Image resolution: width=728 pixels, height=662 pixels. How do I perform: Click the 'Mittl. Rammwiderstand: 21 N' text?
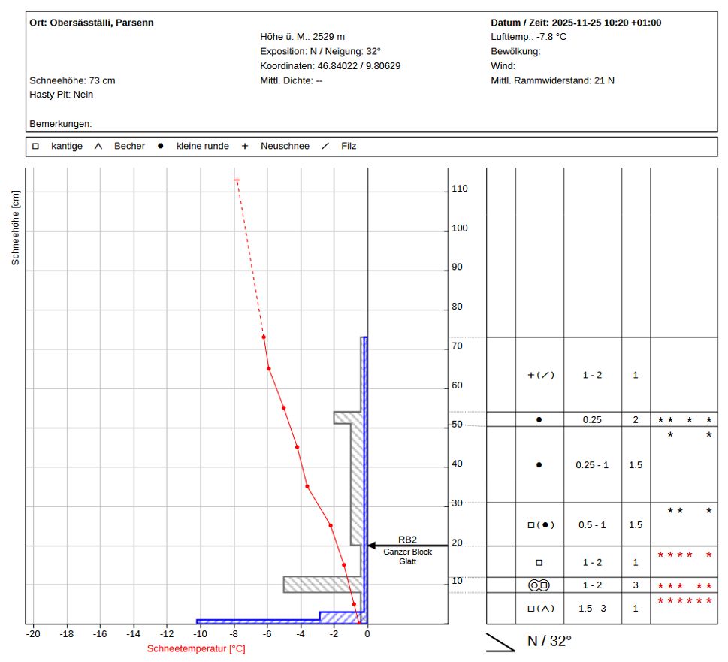tap(552, 80)
